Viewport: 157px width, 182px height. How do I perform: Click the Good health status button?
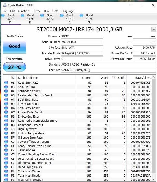coord(15,47)
